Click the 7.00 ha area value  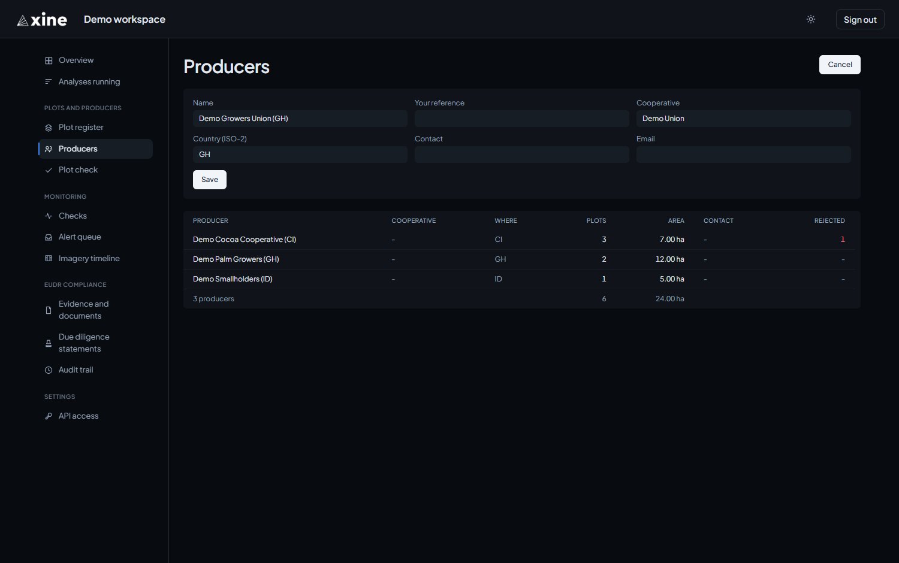(672, 240)
